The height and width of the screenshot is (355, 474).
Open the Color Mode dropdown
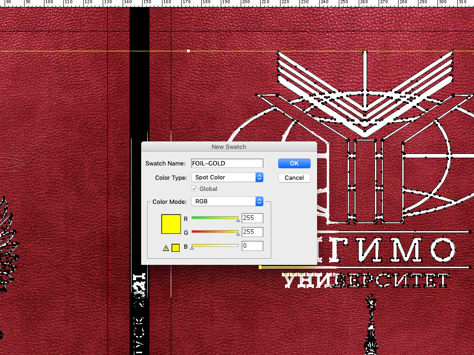[x=227, y=202]
